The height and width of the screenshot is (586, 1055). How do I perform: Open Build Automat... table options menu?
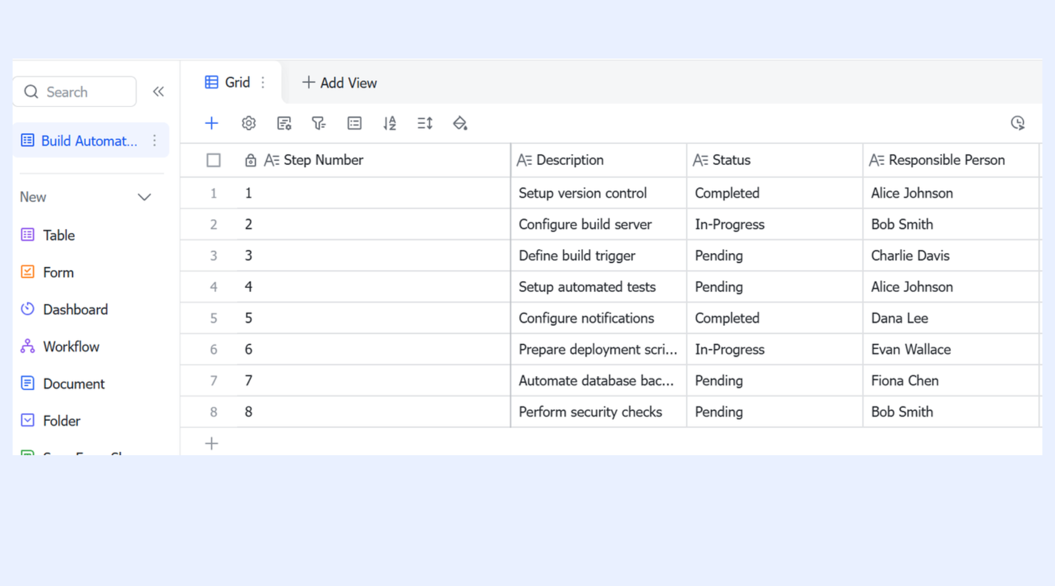pos(154,141)
